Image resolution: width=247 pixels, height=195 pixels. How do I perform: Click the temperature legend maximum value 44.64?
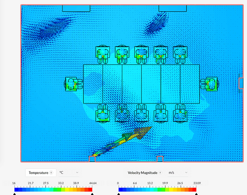coord(93,183)
